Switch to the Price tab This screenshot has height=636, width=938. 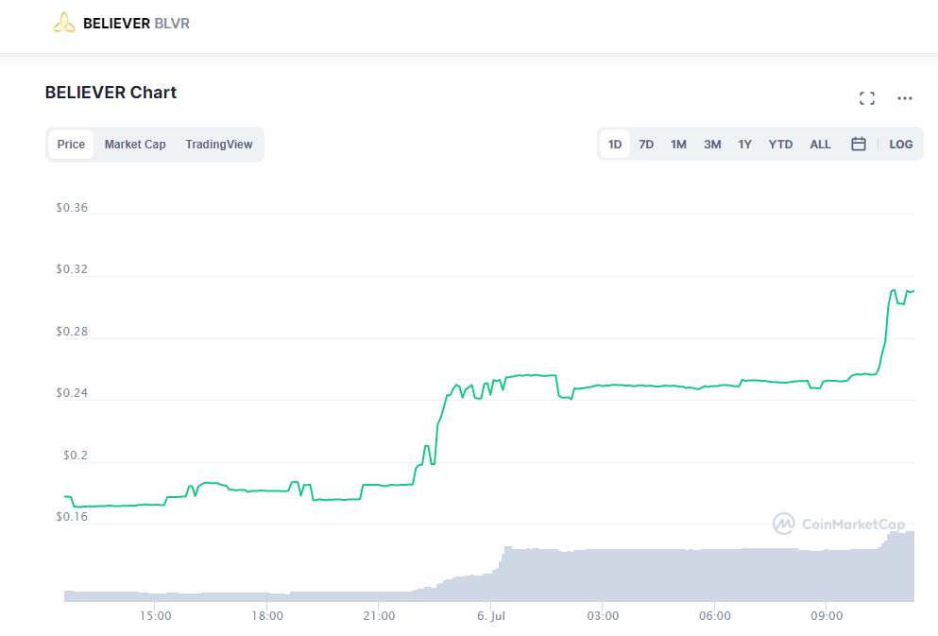click(x=71, y=145)
